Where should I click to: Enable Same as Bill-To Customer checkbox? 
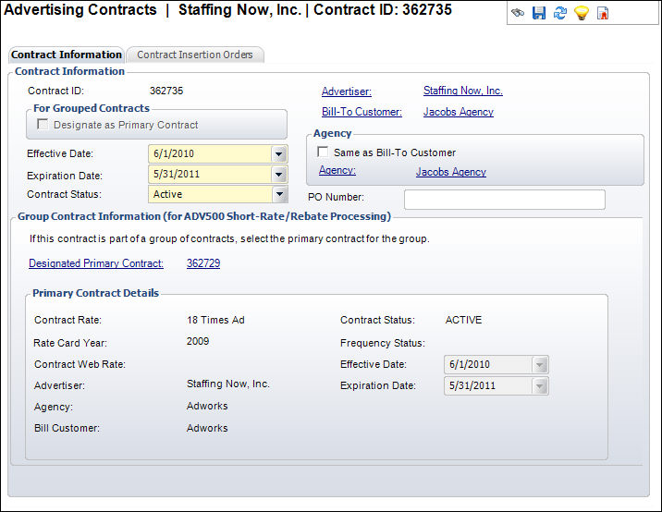coord(323,152)
